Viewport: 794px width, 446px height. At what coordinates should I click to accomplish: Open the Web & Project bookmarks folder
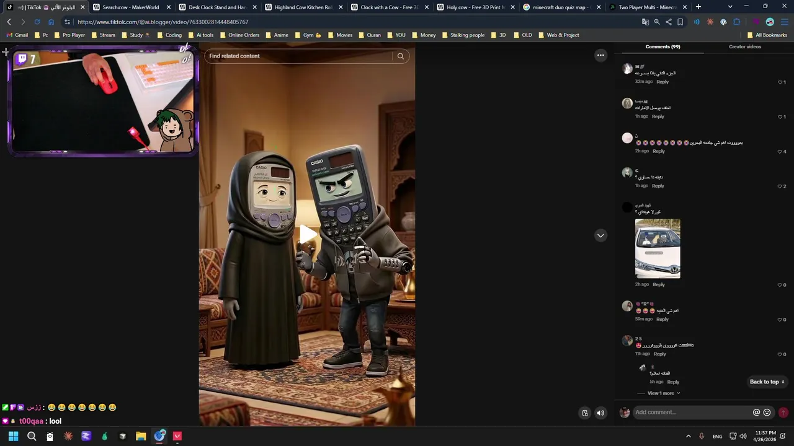coord(558,35)
